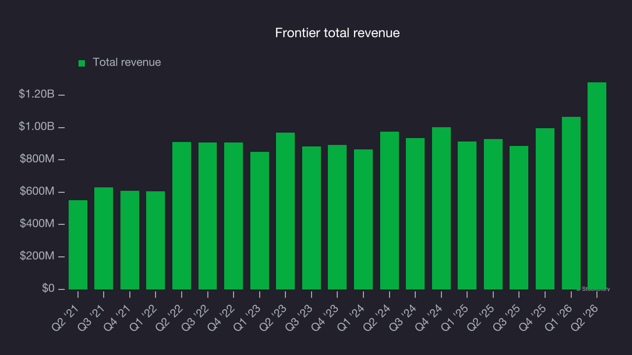Pick the Q4 '24 revenue bar
Screen dimensions: 632x355
pyautogui.click(x=441, y=208)
